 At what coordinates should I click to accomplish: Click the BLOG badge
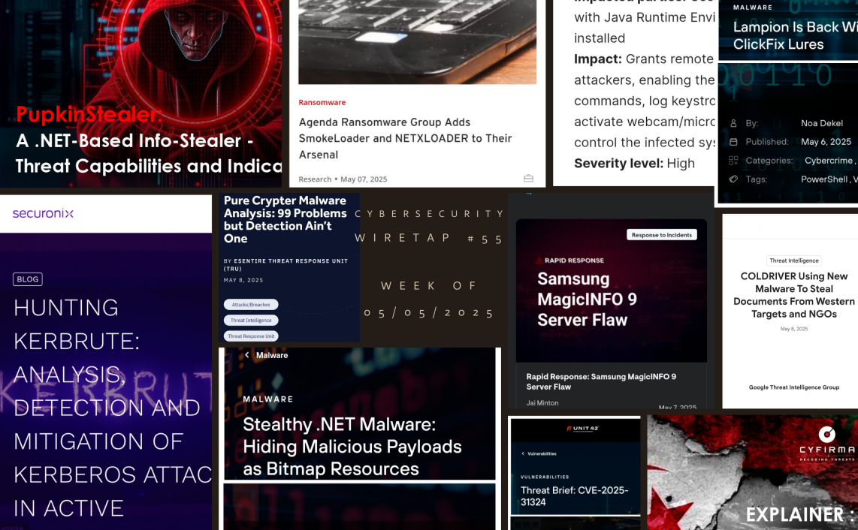coord(27,279)
